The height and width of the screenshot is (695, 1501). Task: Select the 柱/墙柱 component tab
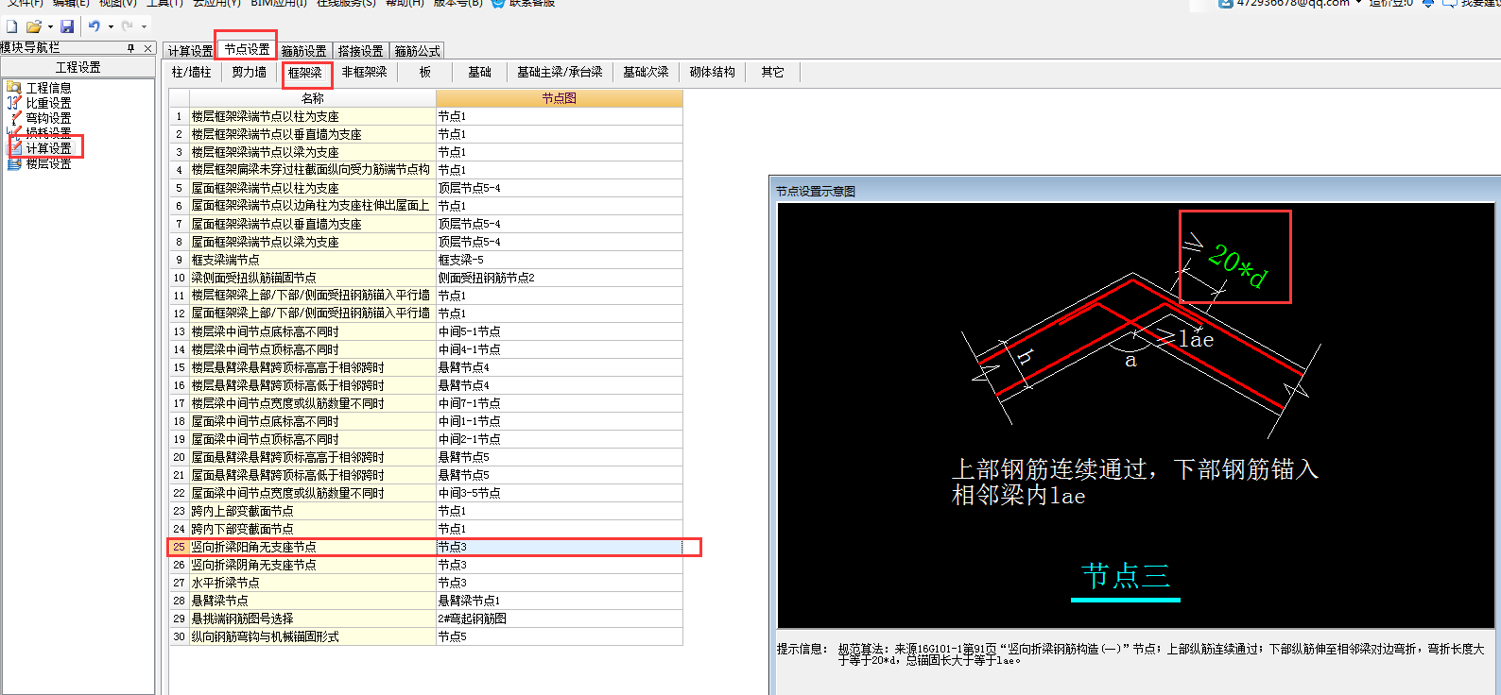tap(191, 72)
